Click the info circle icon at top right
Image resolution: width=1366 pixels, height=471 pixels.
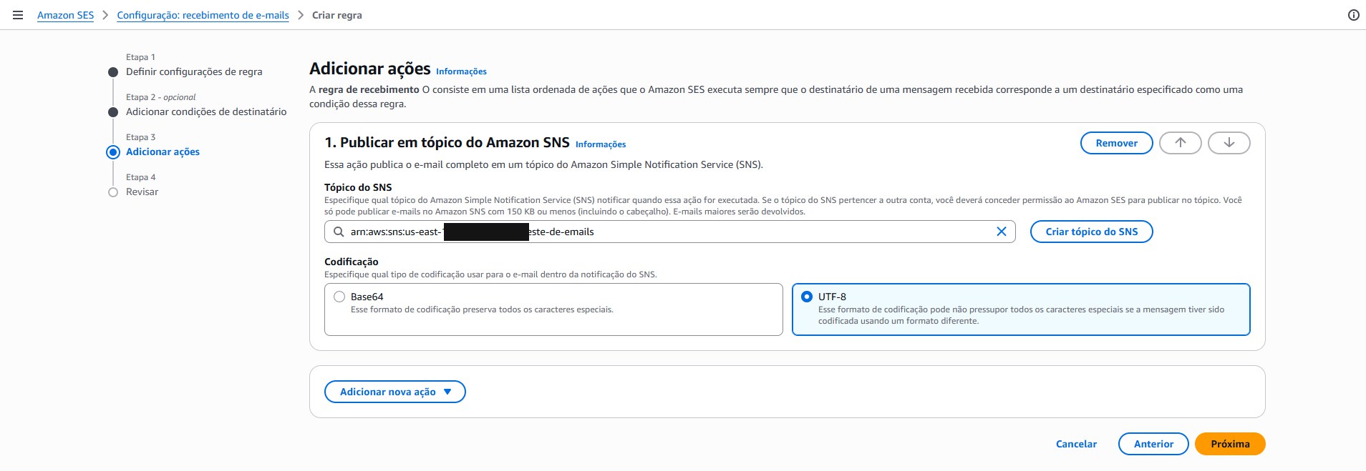[x=1353, y=15]
